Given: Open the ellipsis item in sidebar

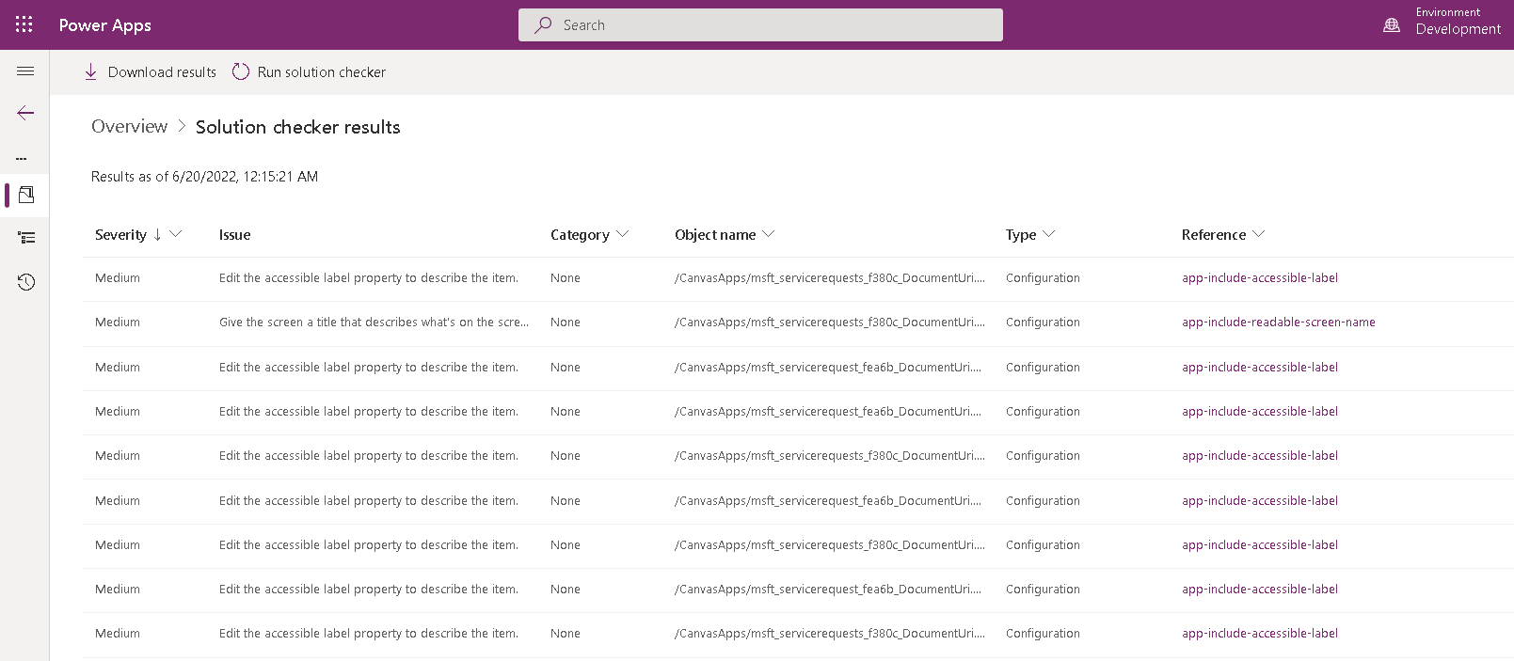Looking at the screenshot, I should pos(22,158).
